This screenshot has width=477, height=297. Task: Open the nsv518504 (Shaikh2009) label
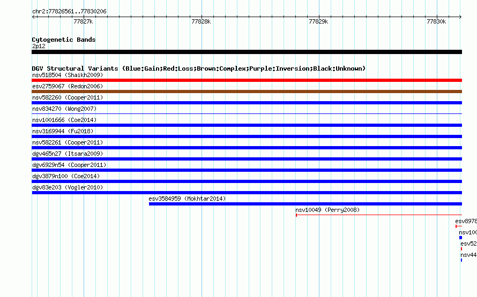[x=68, y=75]
